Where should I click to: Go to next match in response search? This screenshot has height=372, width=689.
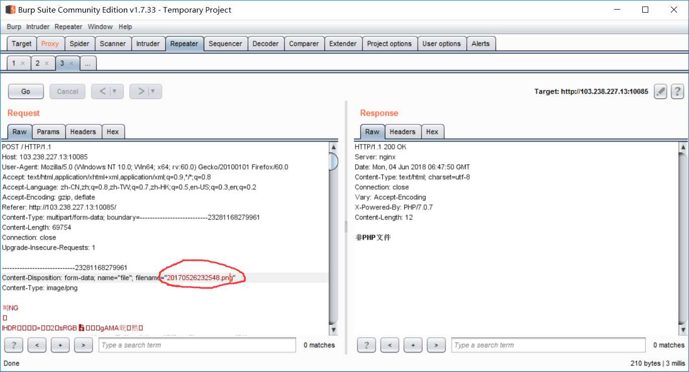tap(436, 345)
